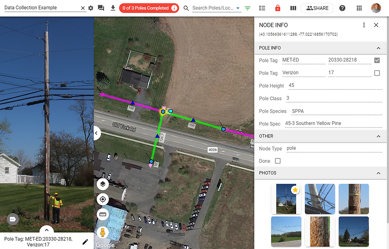
Task: Select the highlighted pole node on map
Action: click(x=163, y=112)
